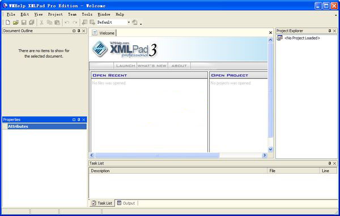Click the Launch link
Screen dimensions: 340x216
[126, 66]
